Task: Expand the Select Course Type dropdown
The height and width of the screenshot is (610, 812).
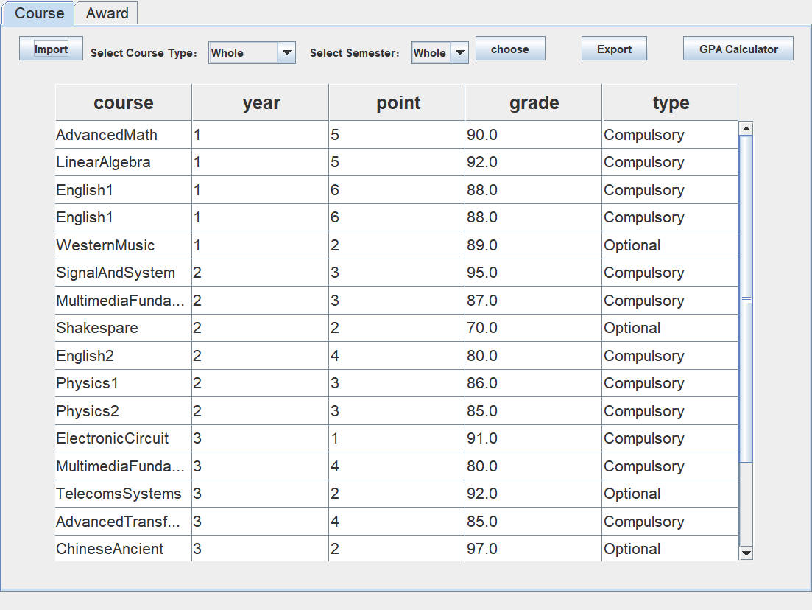Action: 286,53
